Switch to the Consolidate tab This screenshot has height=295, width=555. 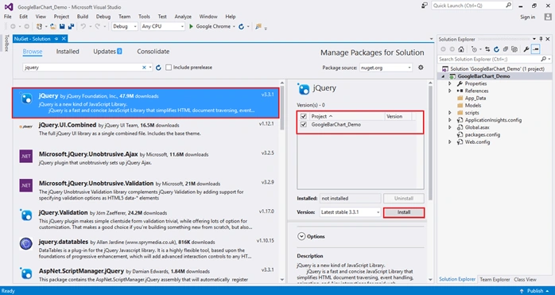153,52
